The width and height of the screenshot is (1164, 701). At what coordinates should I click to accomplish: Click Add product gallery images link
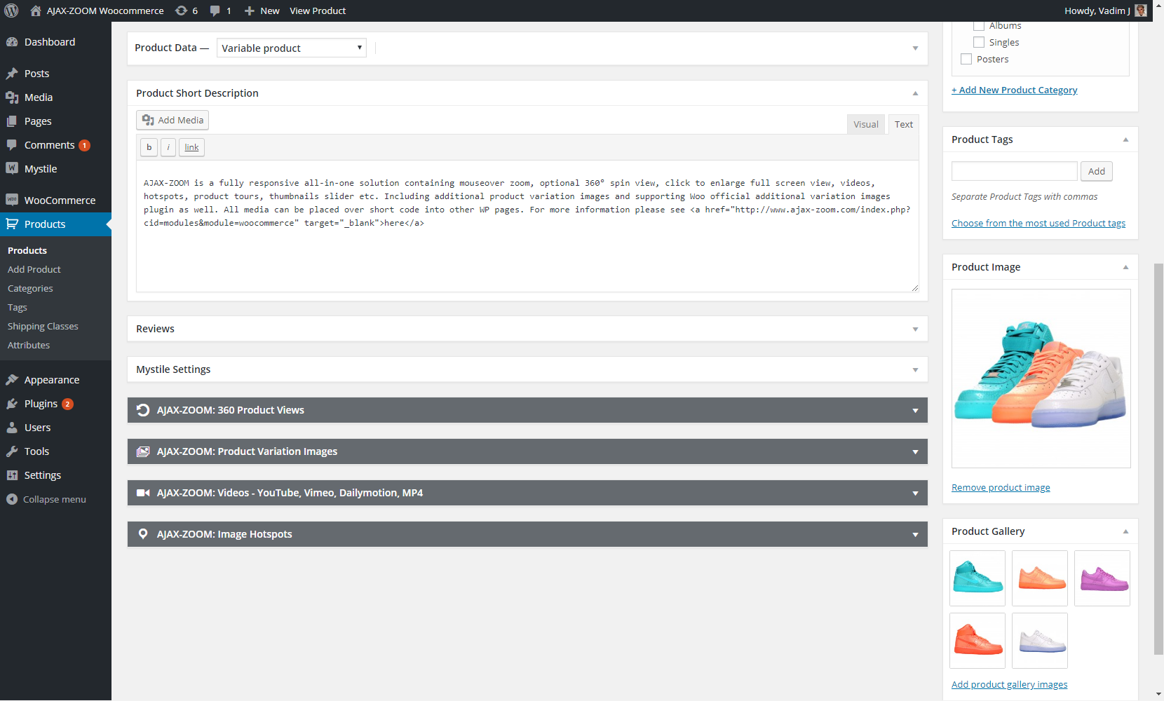[1010, 684]
